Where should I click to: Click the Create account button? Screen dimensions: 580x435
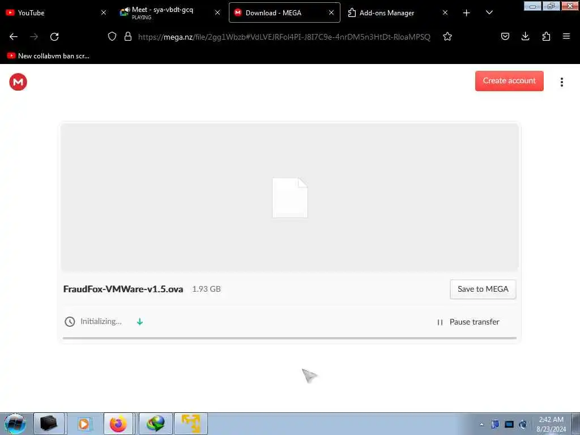[509, 81]
